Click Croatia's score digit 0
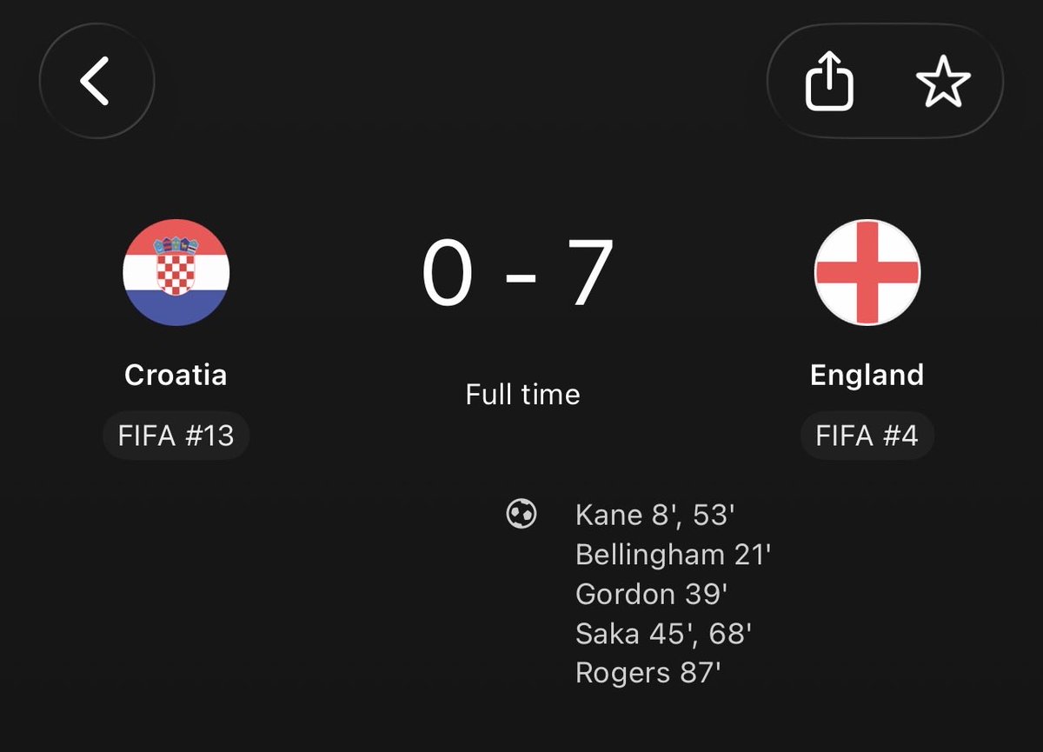This screenshot has height=752, width=1043. pyautogui.click(x=448, y=272)
